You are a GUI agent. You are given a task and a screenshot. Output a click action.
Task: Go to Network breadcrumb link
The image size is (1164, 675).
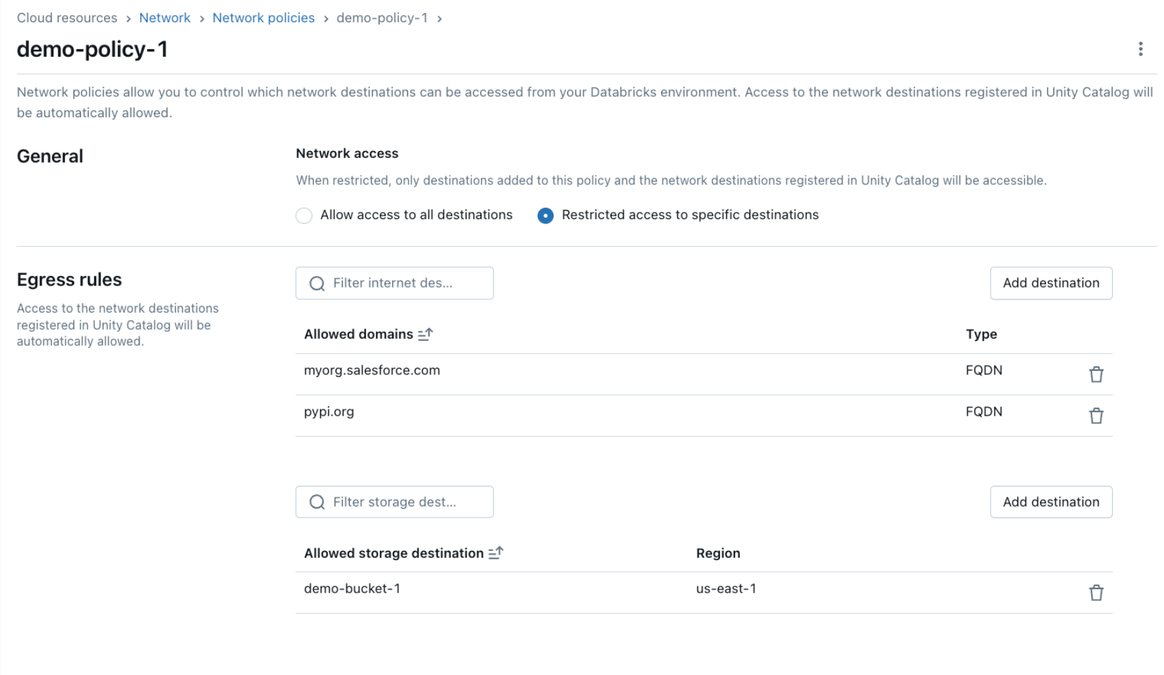point(164,18)
